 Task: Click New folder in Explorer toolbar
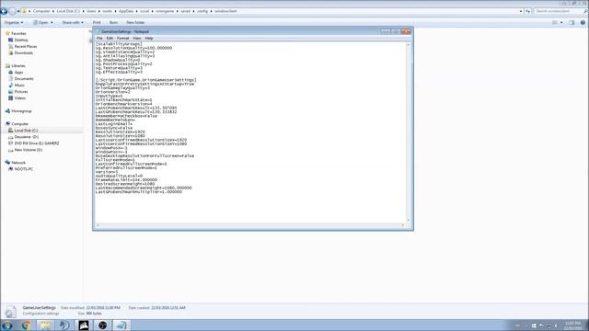(135, 22)
